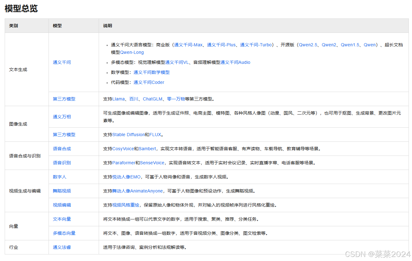Screen dimensions: 412x261
Task: Click the 向量 category cell
Action: tap(27, 226)
